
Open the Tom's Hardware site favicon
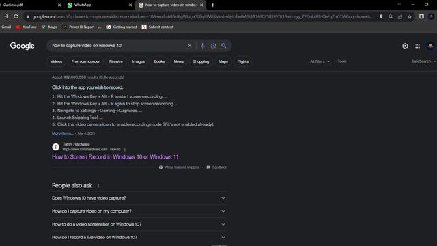[x=56, y=147]
